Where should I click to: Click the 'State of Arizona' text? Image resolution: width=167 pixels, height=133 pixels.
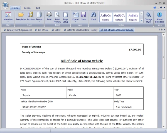click(31, 47)
